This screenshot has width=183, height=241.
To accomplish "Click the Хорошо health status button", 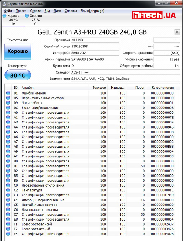I will [x=18, y=52].
